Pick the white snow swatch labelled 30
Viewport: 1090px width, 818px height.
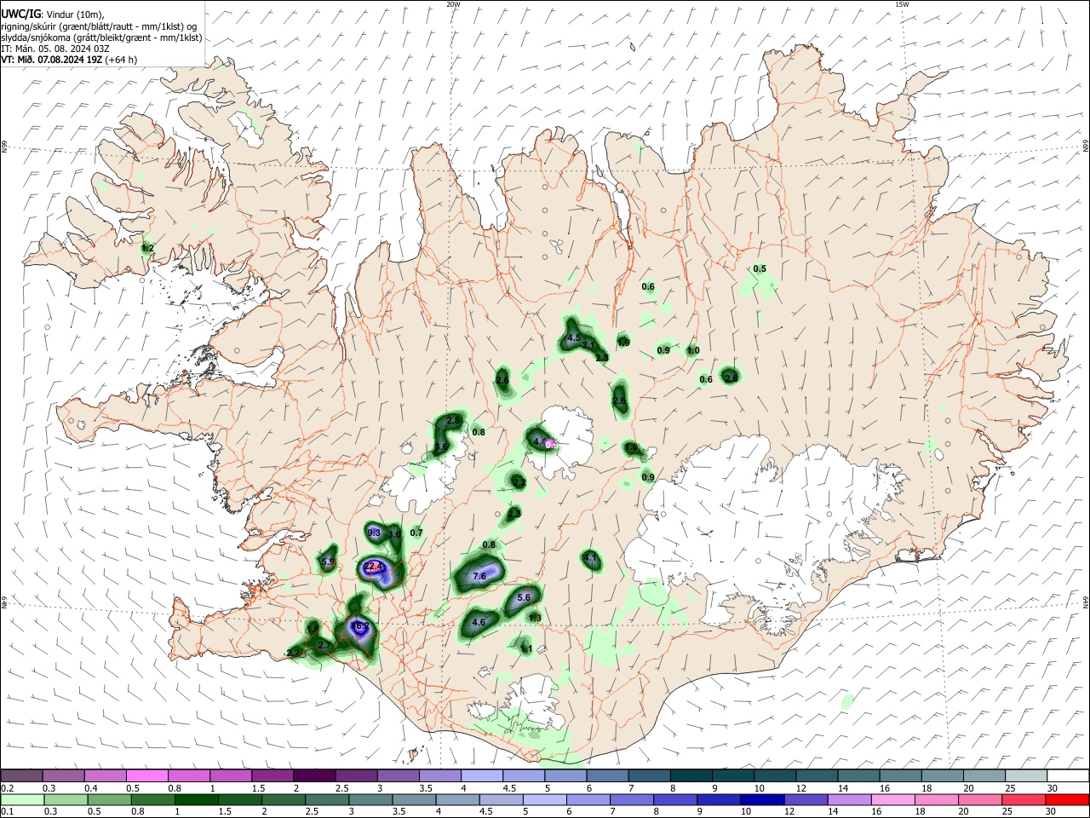click(x=1068, y=775)
